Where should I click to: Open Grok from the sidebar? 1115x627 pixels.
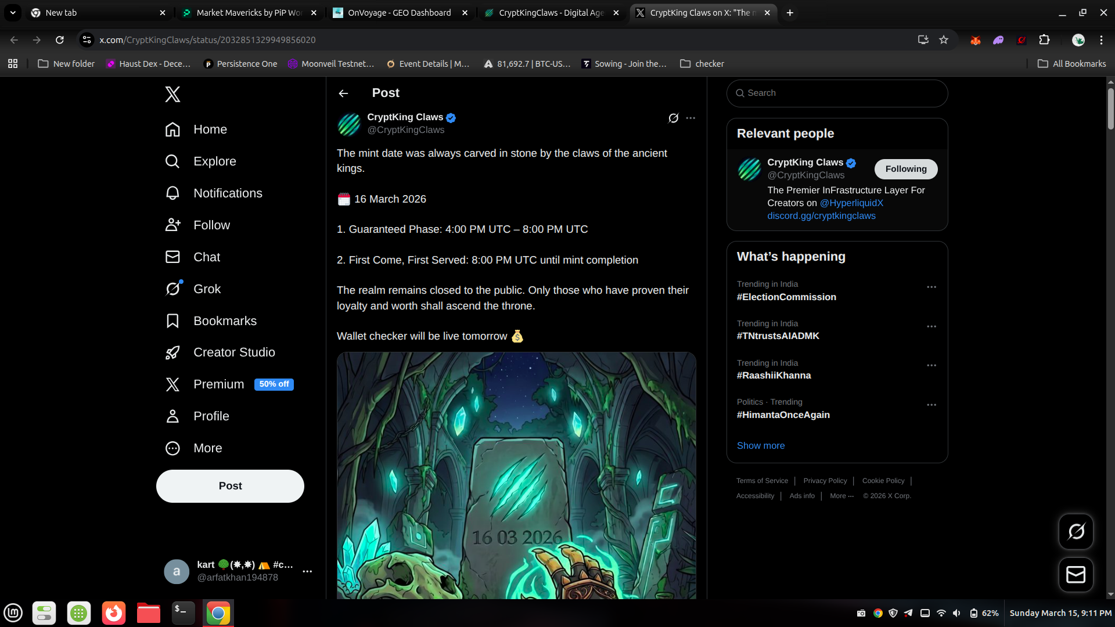(193, 289)
